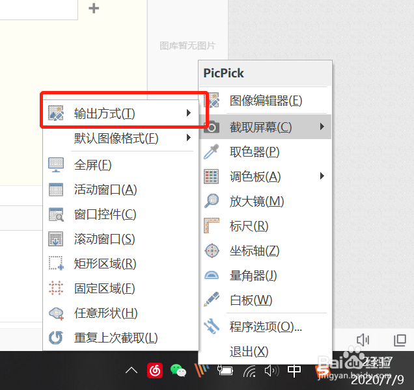Viewport: 414px width, 390px height.
Task: Select 活动窗口(A) capture entry
Action: [x=120, y=190]
